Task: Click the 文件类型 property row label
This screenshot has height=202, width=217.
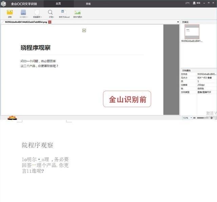Action: pyautogui.click(x=185, y=92)
